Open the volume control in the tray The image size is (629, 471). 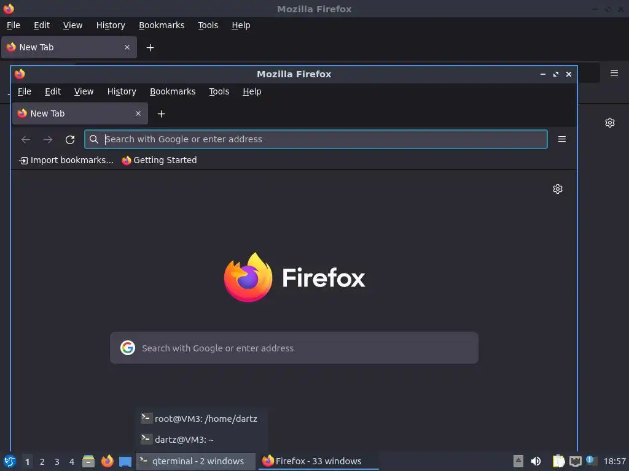click(x=536, y=461)
